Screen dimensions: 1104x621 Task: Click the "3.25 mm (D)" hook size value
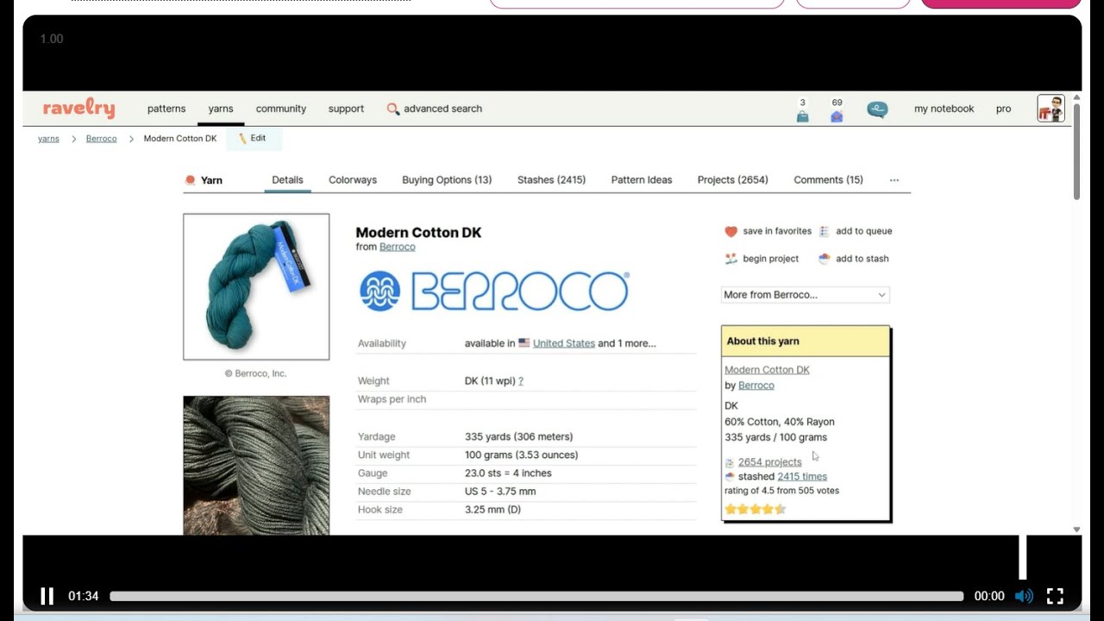(492, 509)
